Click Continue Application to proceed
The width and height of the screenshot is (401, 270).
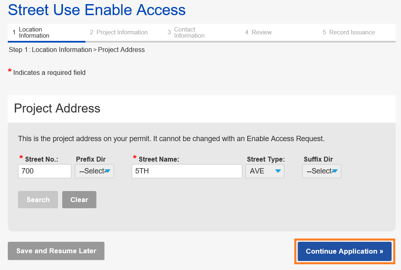[344, 251]
